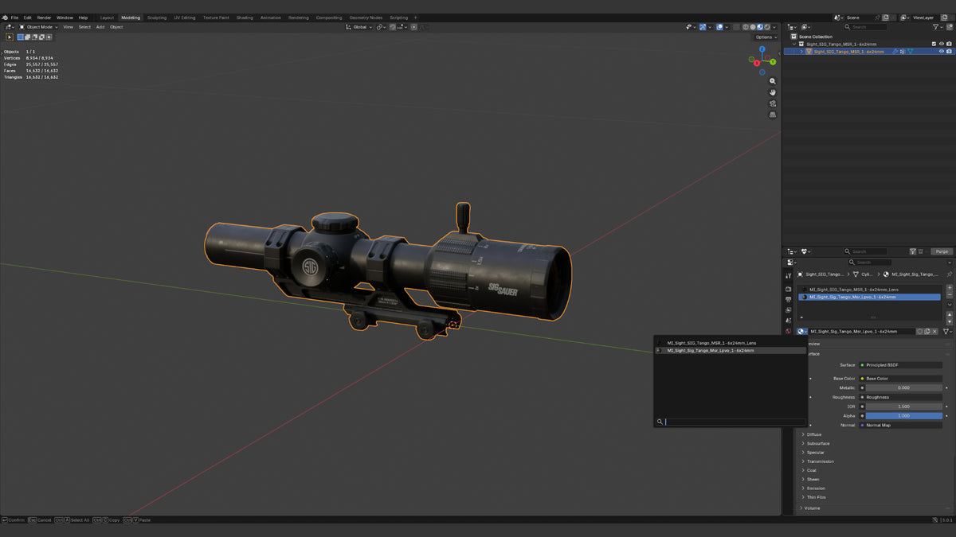Screen dimensions: 956x537
Task: Click the Purge button
Action: click(x=942, y=251)
